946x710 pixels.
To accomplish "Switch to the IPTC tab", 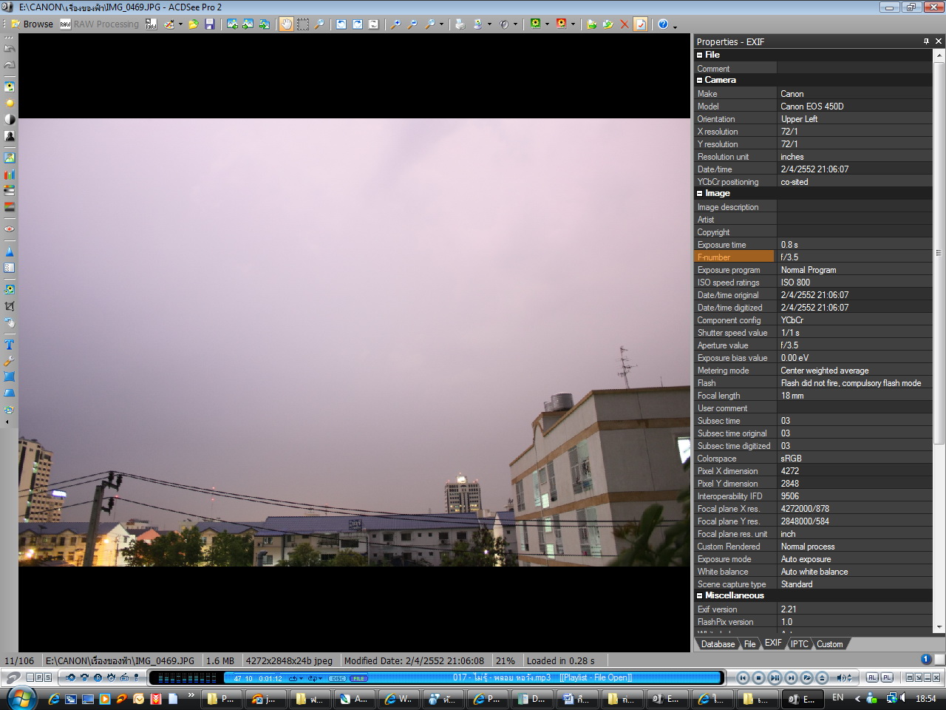I will [799, 644].
